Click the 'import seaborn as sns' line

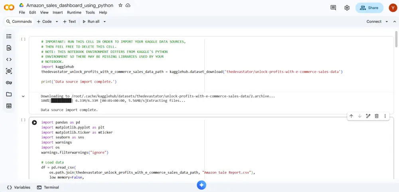(x=63, y=137)
